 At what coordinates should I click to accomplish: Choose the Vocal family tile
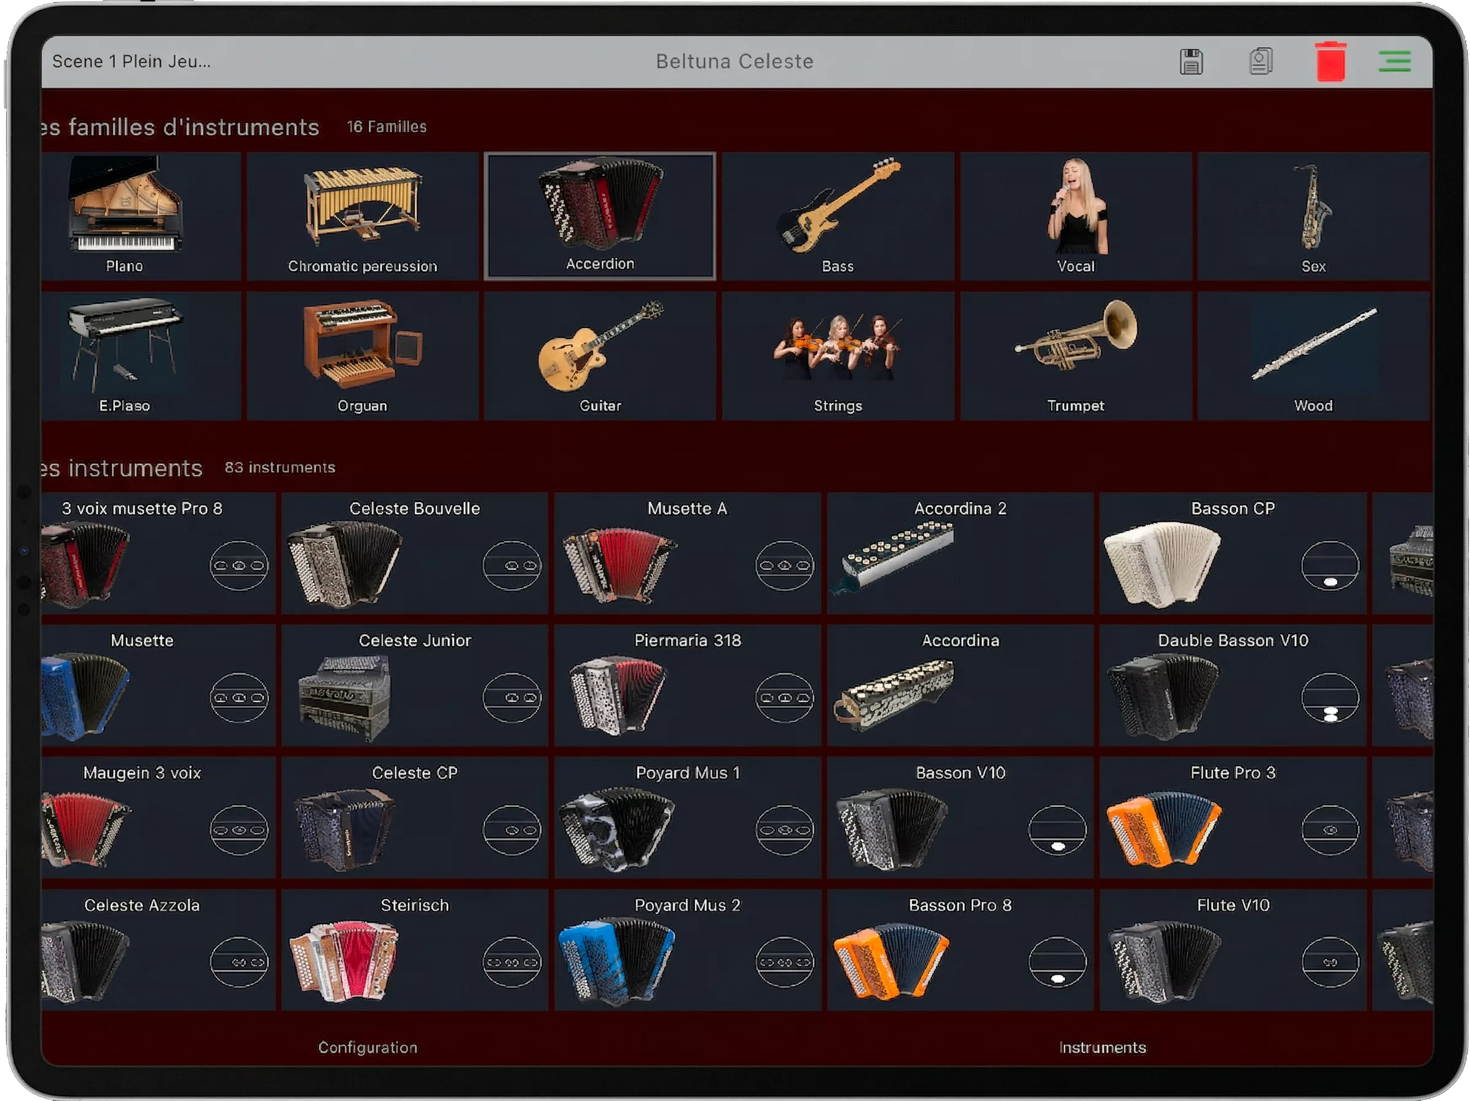pyautogui.click(x=1075, y=216)
